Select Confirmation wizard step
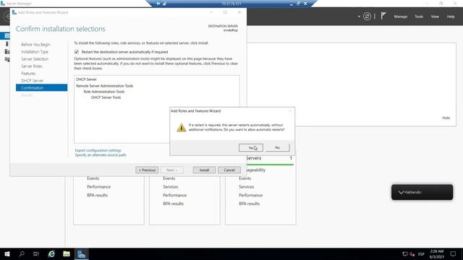The width and height of the screenshot is (463, 260). [x=42, y=88]
